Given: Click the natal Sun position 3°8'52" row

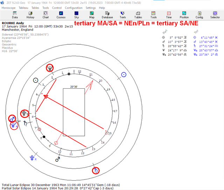Looking at the screenshot, I should pyautogui.click(x=174, y=37).
